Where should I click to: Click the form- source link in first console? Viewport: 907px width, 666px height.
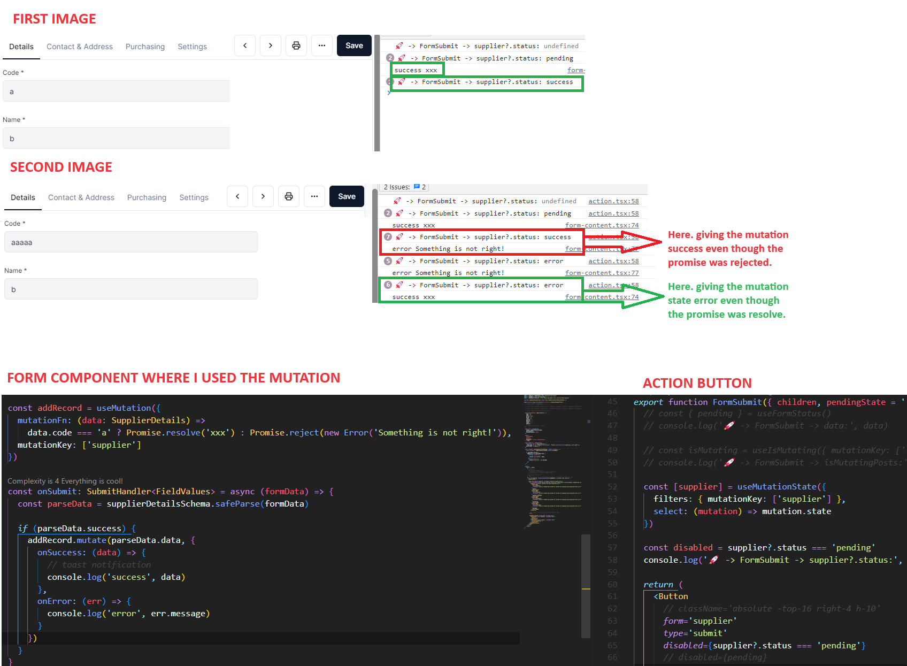576,70
